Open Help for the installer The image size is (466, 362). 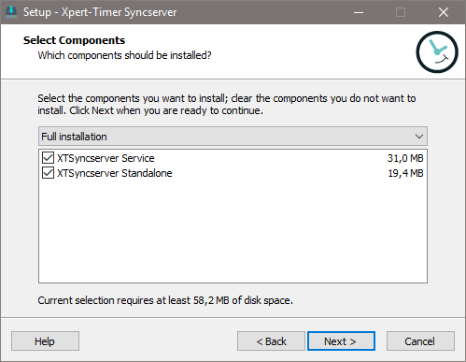tap(45, 341)
